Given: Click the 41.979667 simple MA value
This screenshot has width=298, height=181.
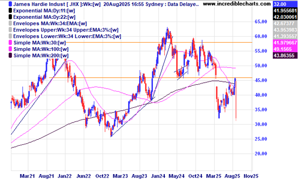Looking at the screenshot, I should [x=285, y=43].
